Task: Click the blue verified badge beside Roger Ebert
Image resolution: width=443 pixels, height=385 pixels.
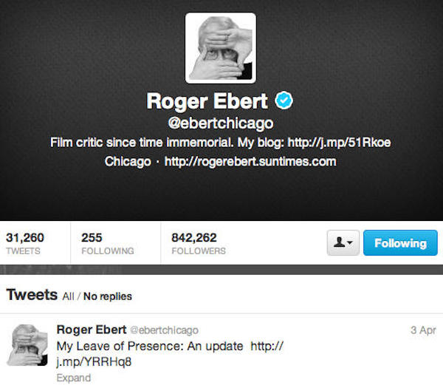Action: (x=284, y=100)
